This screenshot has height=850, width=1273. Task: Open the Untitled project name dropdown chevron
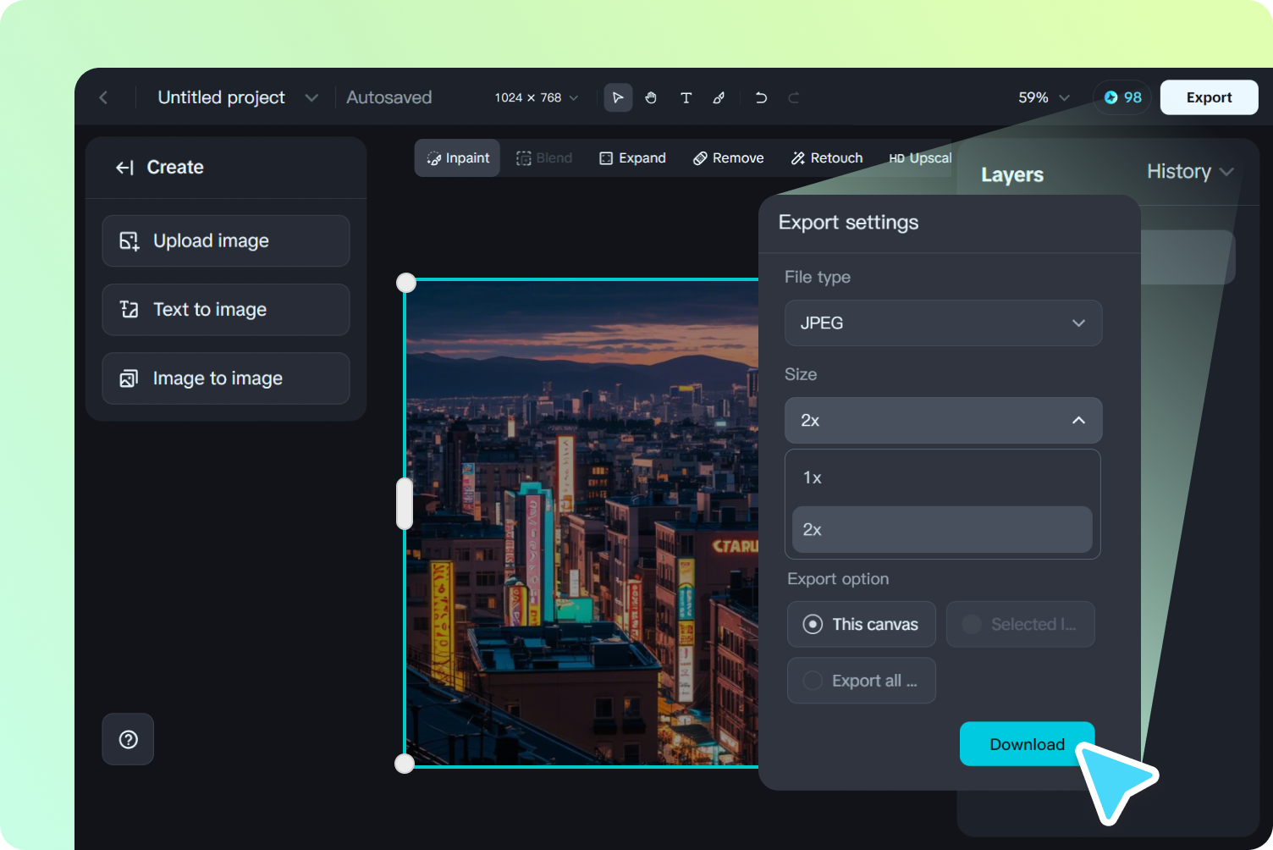[311, 97]
